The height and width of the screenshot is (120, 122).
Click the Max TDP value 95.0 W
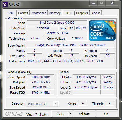(81, 28)
